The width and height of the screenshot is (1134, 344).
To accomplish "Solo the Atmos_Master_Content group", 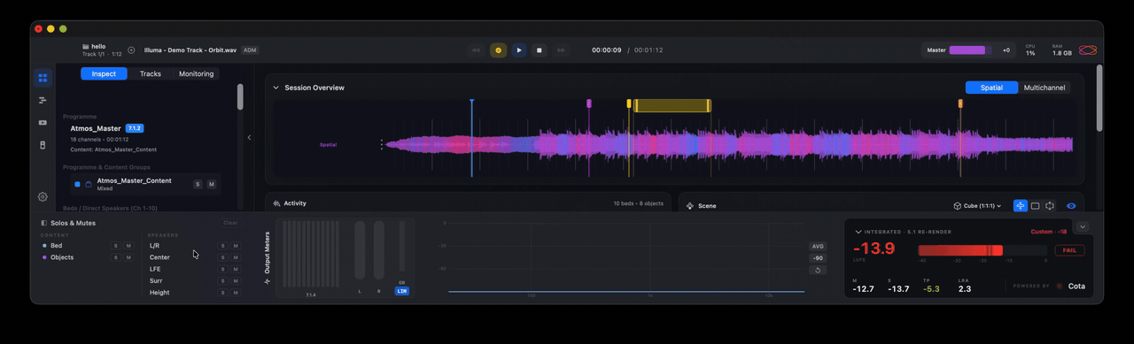I will [x=198, y=184].
